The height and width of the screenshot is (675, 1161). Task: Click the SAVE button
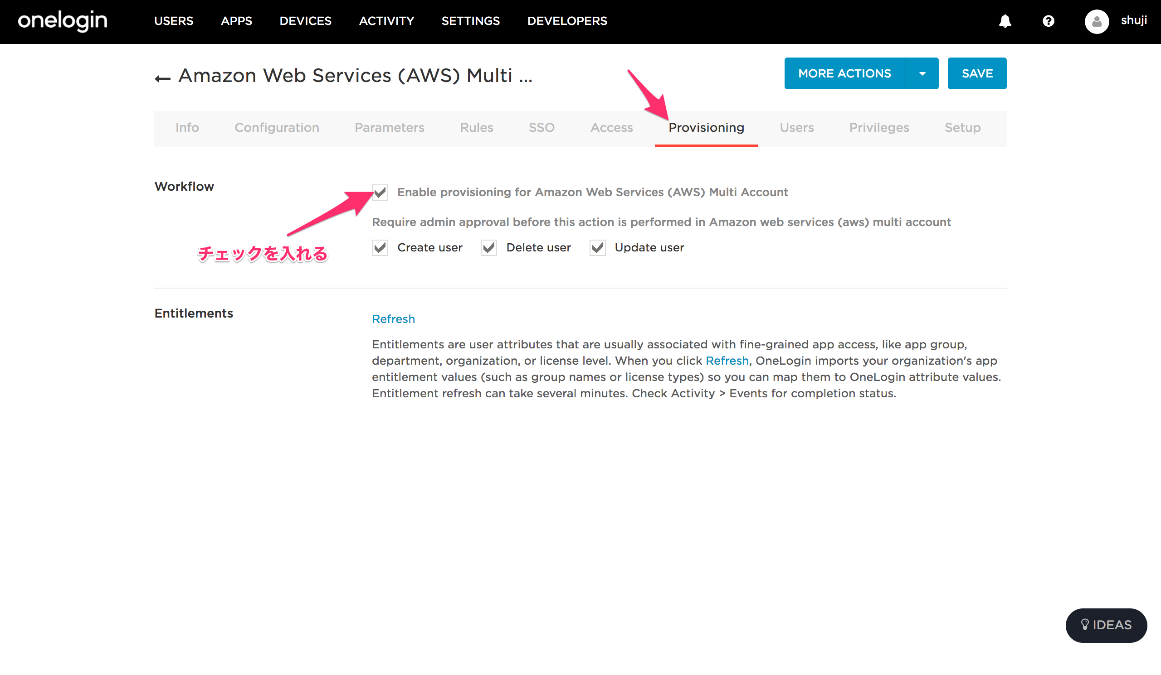[977, 74]
